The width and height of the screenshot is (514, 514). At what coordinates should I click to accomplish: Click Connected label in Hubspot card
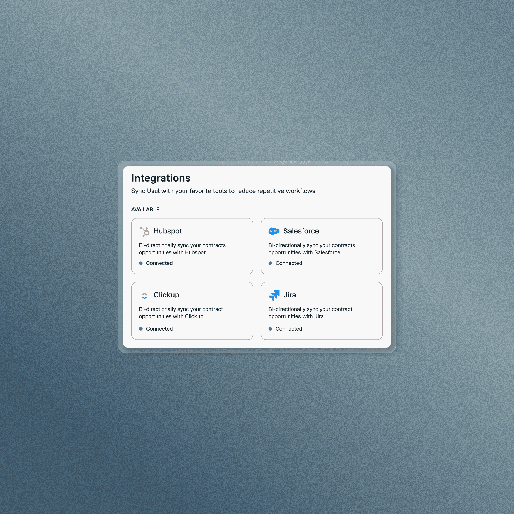pos(159,263)
